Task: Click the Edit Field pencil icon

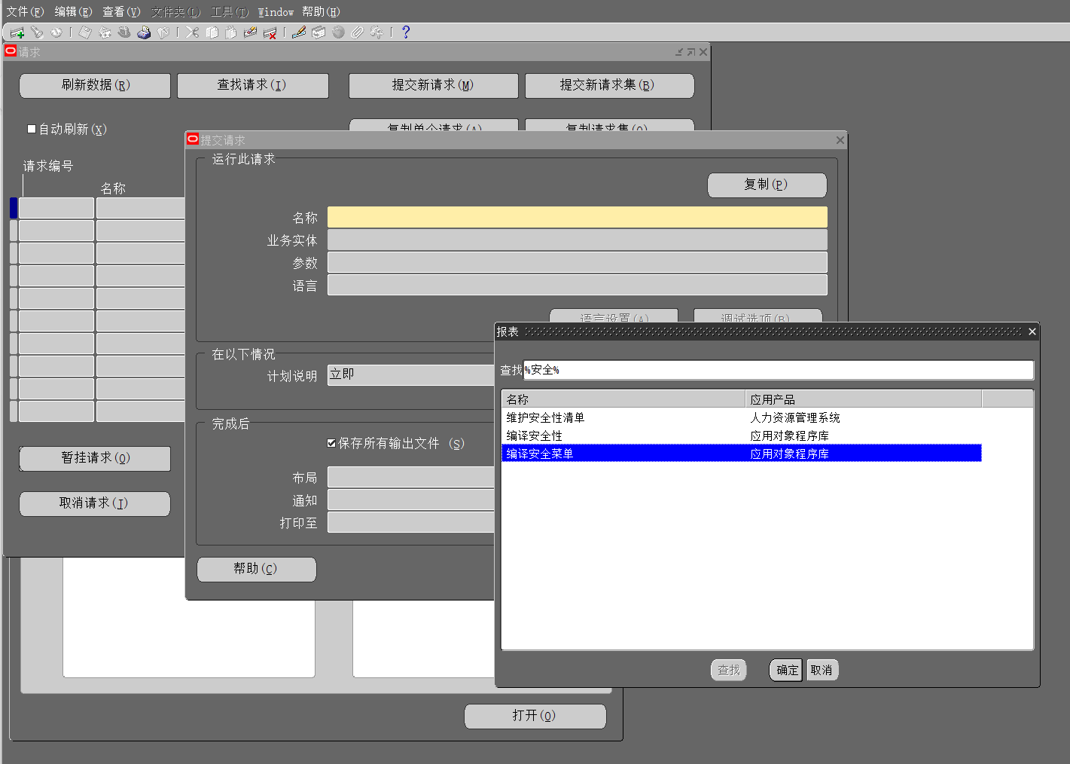Action: [x=299, y=32]
